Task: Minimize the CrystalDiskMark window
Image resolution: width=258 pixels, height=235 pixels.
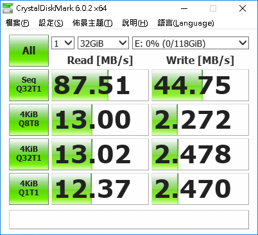Action: click(x=184, y=8)
